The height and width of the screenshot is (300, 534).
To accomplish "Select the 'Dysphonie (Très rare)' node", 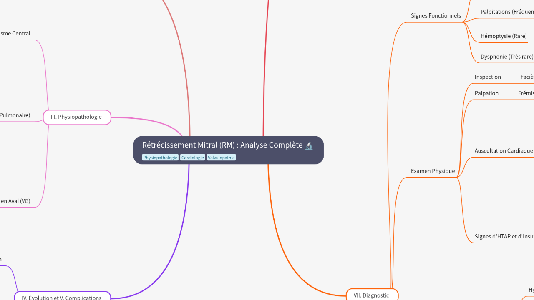I will [x=506, y=56].
